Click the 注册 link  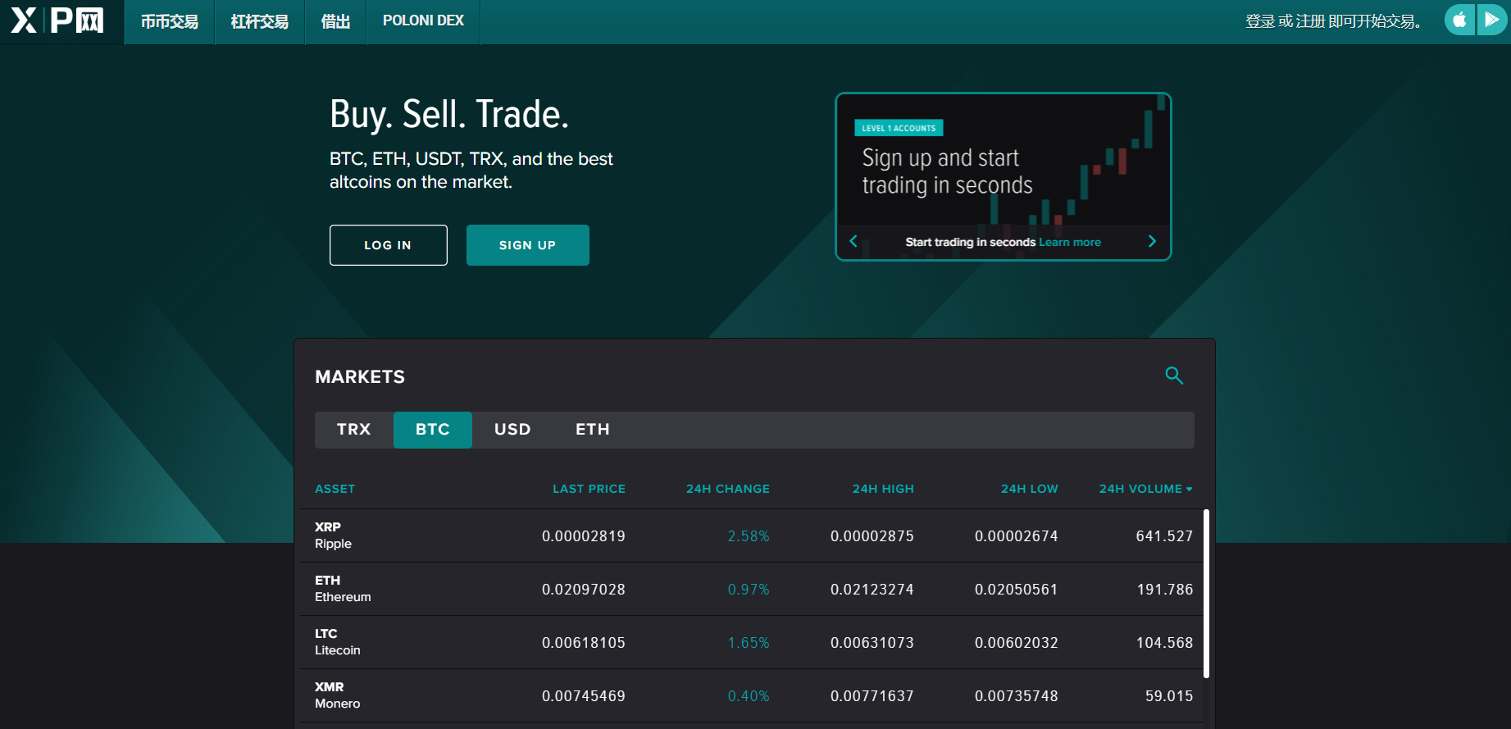click(x=1310, y=21)
